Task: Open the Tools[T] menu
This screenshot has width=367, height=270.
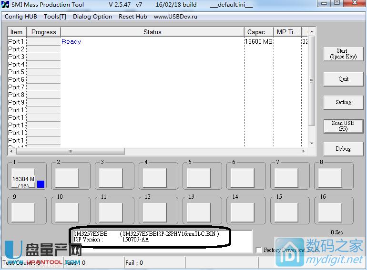Action: [55, 17]
